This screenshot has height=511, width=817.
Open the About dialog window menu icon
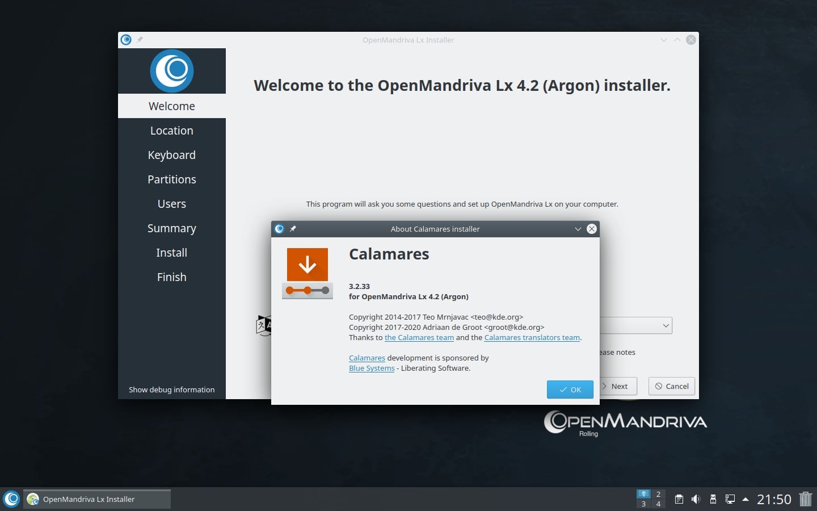(x=279, y=229)
